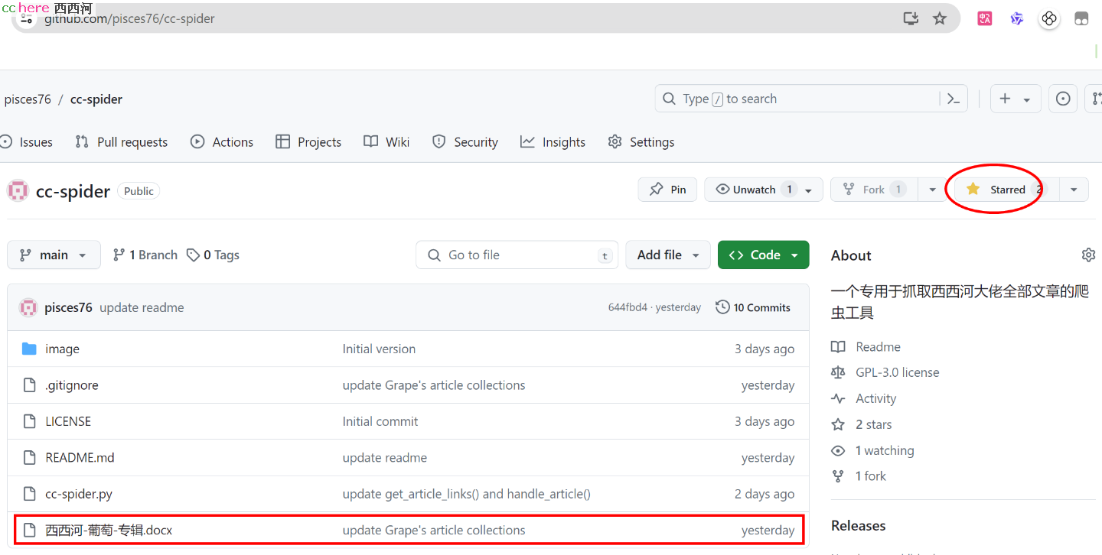Switch to the Insights tab
1102x555 pixels.
pyautogui.click(x=553, y=142)
